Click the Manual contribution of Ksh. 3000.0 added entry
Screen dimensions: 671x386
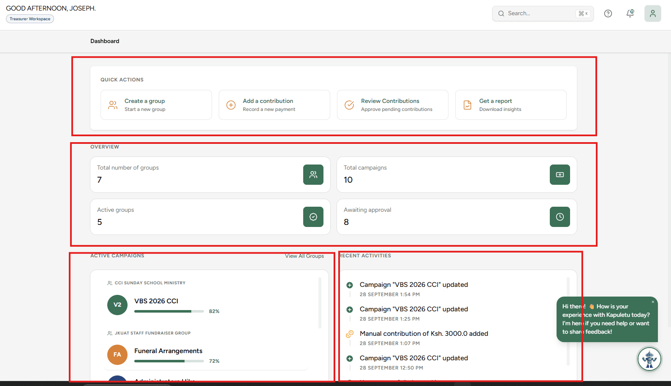[x=424, y=334]
